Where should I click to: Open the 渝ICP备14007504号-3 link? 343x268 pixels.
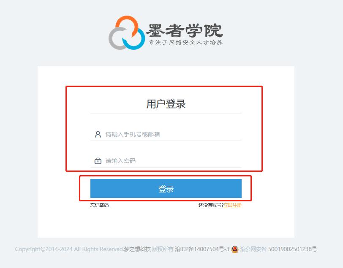click(202, 249)
